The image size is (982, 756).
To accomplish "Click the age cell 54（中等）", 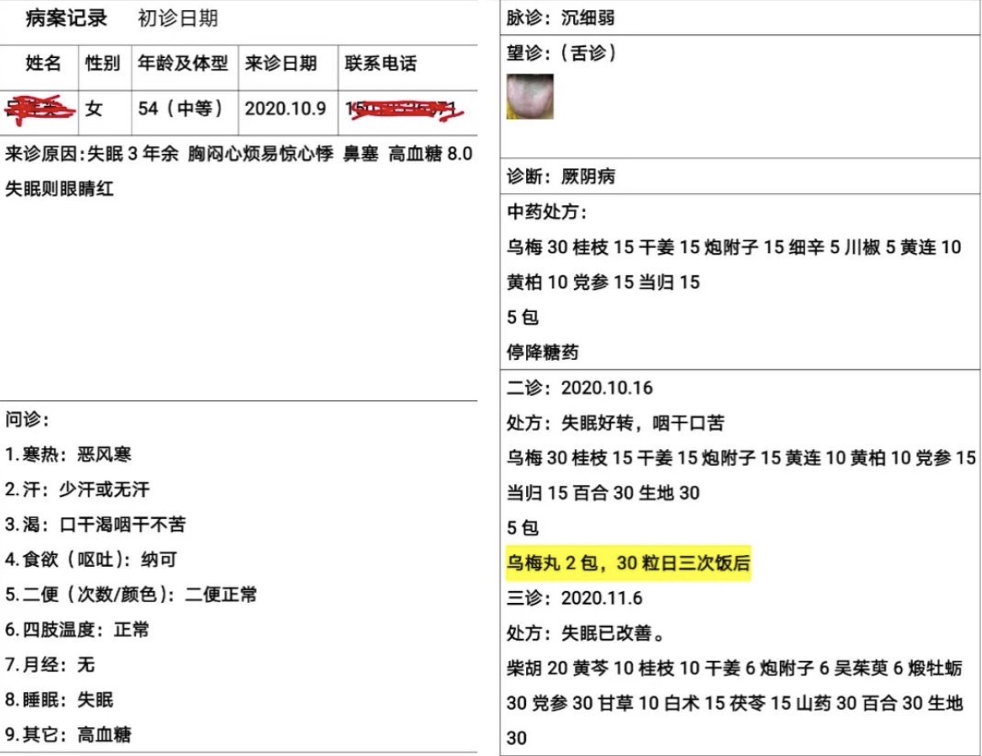I will pyautogui.click(x=181, y=109).
